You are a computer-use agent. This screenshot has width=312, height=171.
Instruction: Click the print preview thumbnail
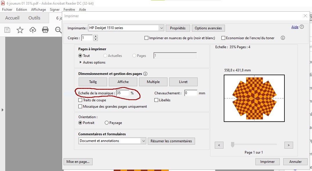tap(254, 98)
